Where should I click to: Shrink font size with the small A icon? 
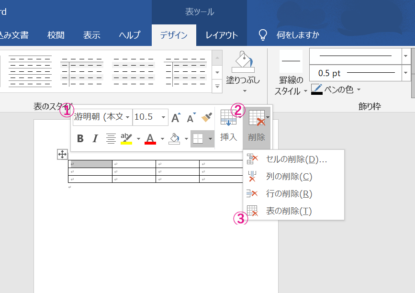[191, 117]
